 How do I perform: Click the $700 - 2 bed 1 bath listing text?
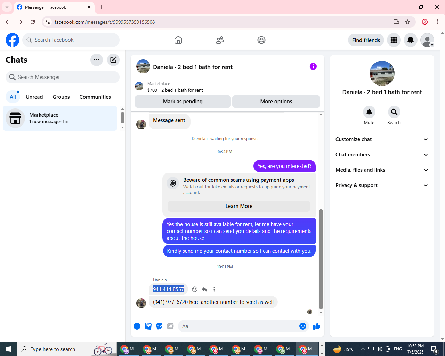click(175, 90)
